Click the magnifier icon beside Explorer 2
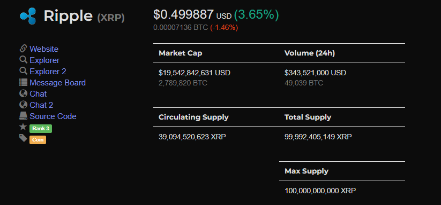 (x=23, y=71)
